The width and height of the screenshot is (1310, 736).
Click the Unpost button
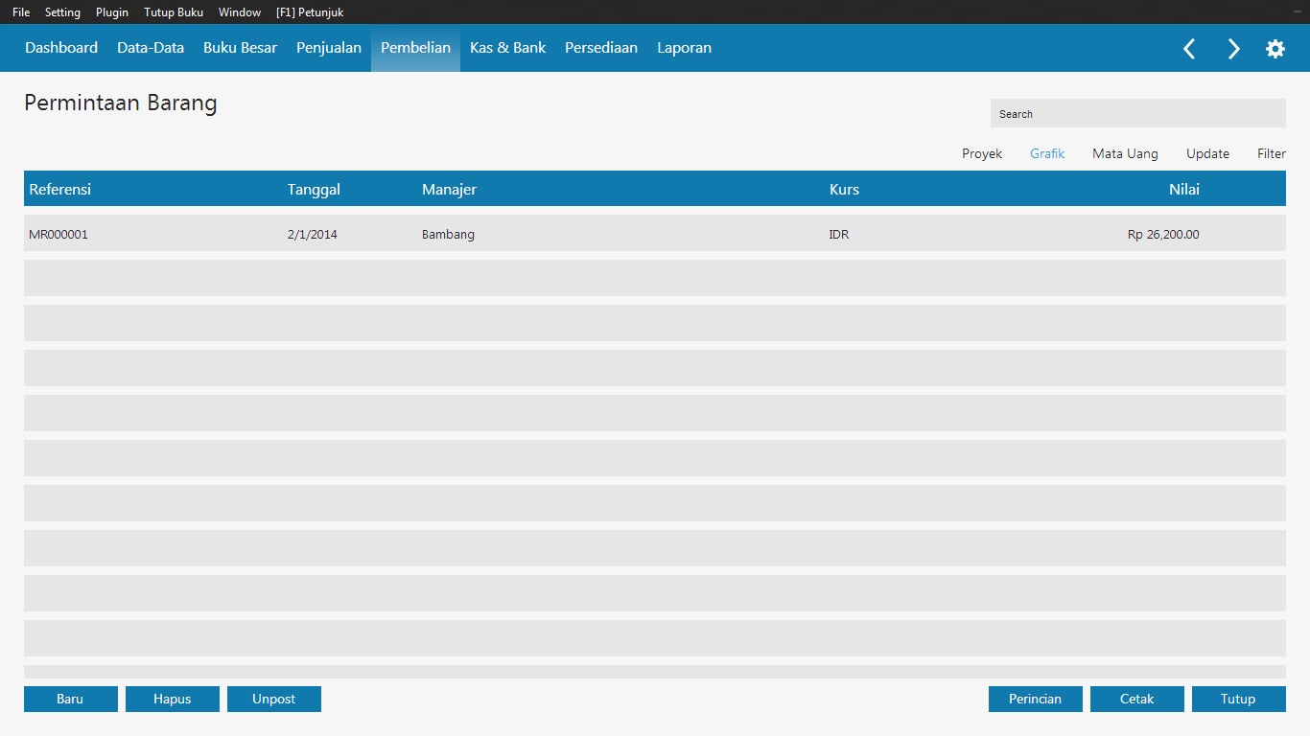click(274, 699)
